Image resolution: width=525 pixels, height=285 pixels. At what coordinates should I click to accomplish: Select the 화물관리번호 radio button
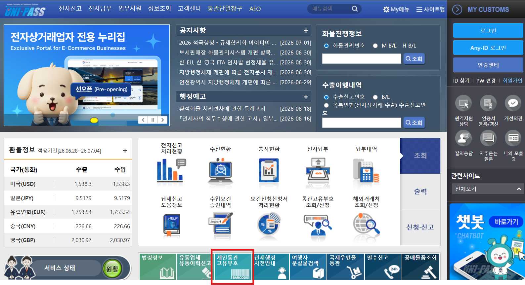(326, 46)
